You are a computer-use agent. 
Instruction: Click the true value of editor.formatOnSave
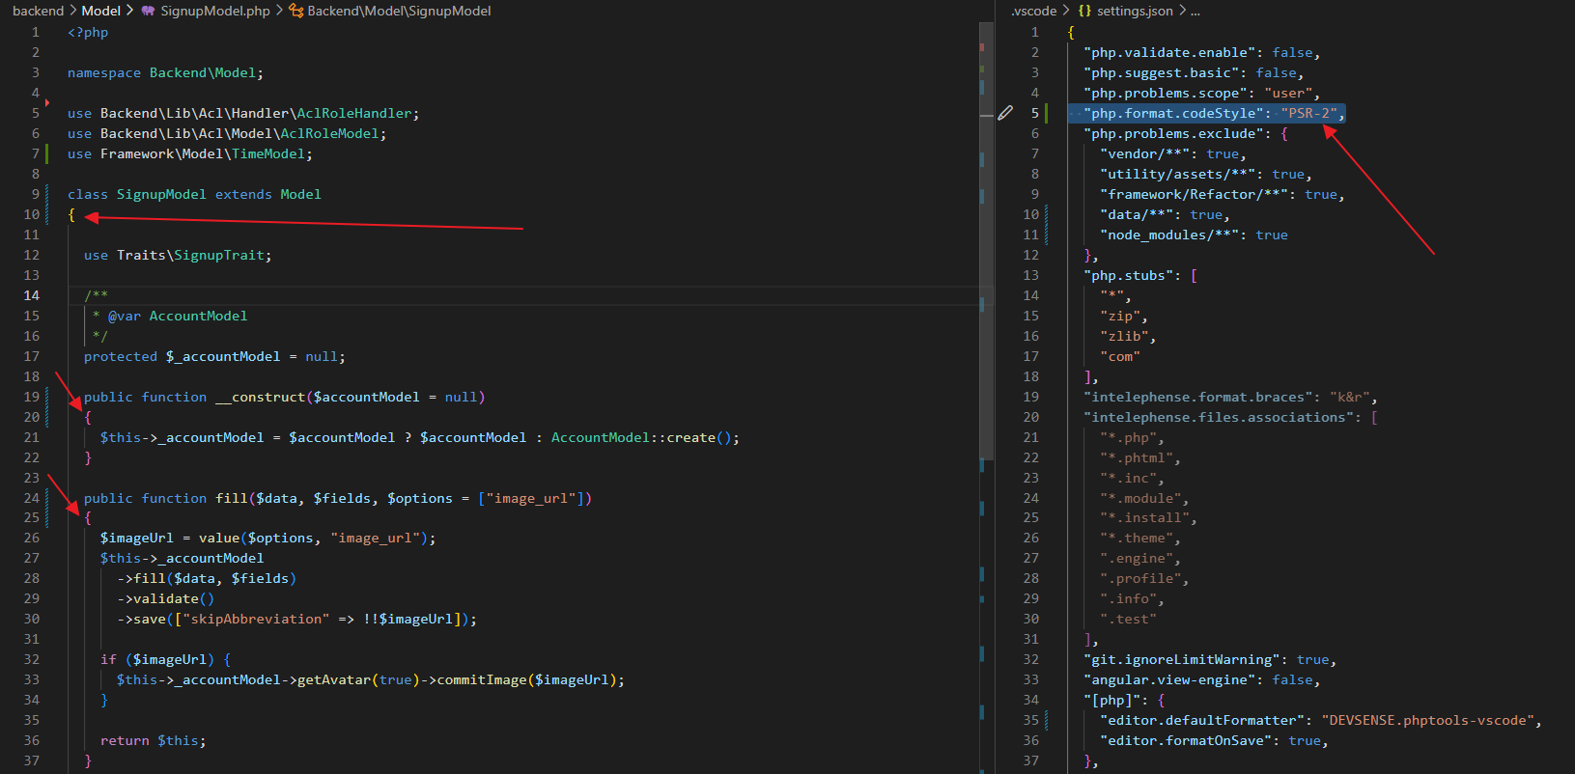(1304, 740)
